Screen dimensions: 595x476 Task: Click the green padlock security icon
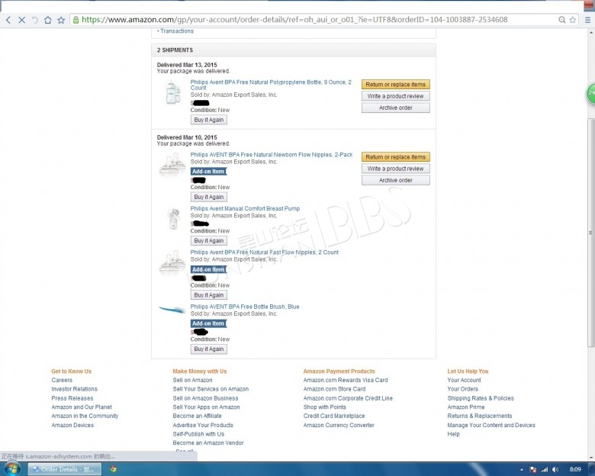click(76, 20)
